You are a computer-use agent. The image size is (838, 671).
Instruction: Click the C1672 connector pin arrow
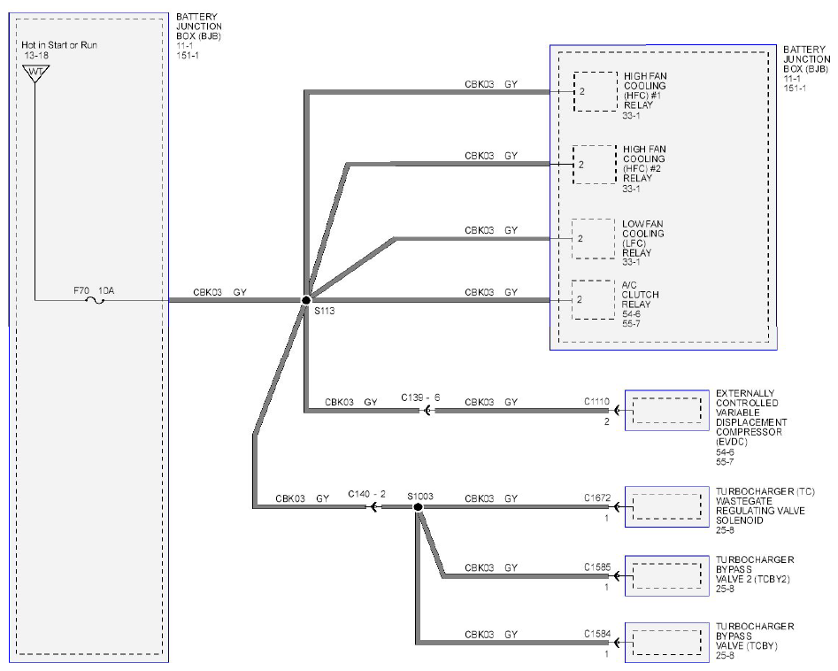617,507
